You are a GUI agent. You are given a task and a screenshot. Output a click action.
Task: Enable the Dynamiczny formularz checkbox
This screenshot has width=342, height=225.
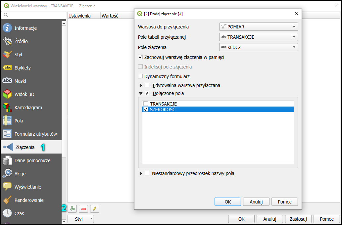[140, 76]
